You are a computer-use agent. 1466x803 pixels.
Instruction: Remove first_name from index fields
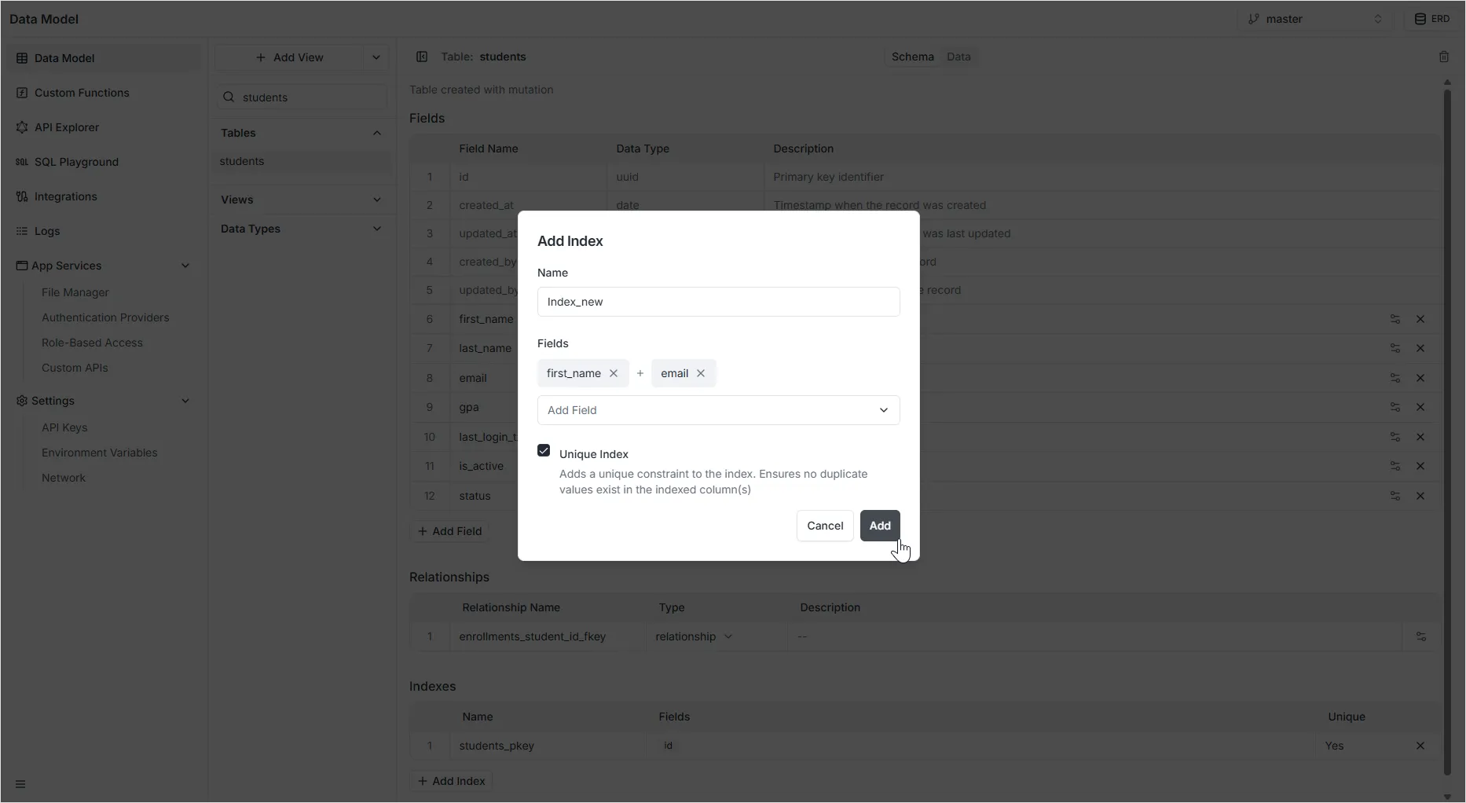[614, 373]
